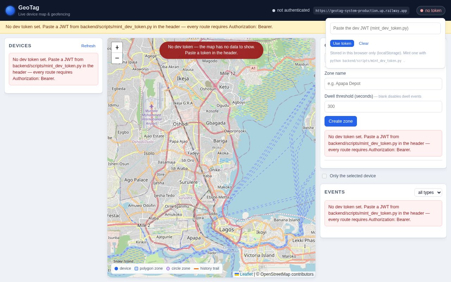The image size is (451, 282).
Task: Click the Devices panel error message
Action: tap(54, 69)
